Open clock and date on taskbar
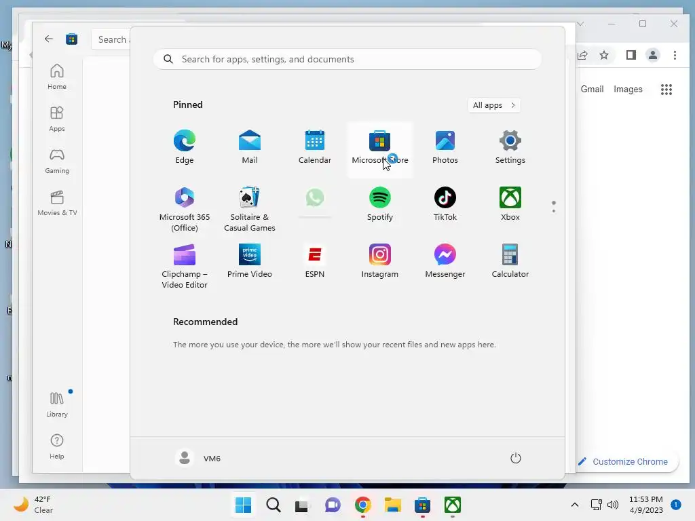 (x=646, y=505)
